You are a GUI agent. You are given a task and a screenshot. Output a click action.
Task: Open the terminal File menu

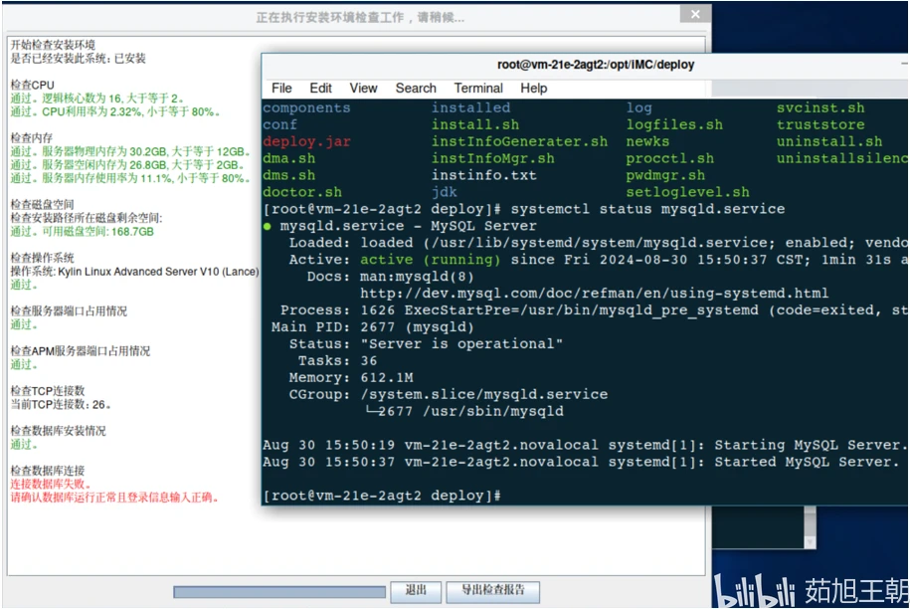(281, 89)
